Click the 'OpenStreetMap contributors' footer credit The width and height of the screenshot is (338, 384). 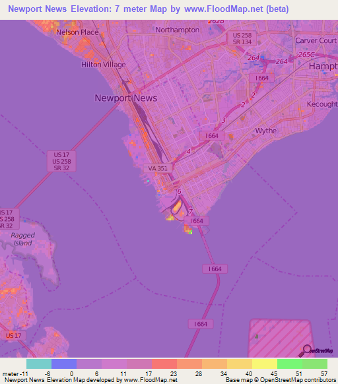pos(298,380)
